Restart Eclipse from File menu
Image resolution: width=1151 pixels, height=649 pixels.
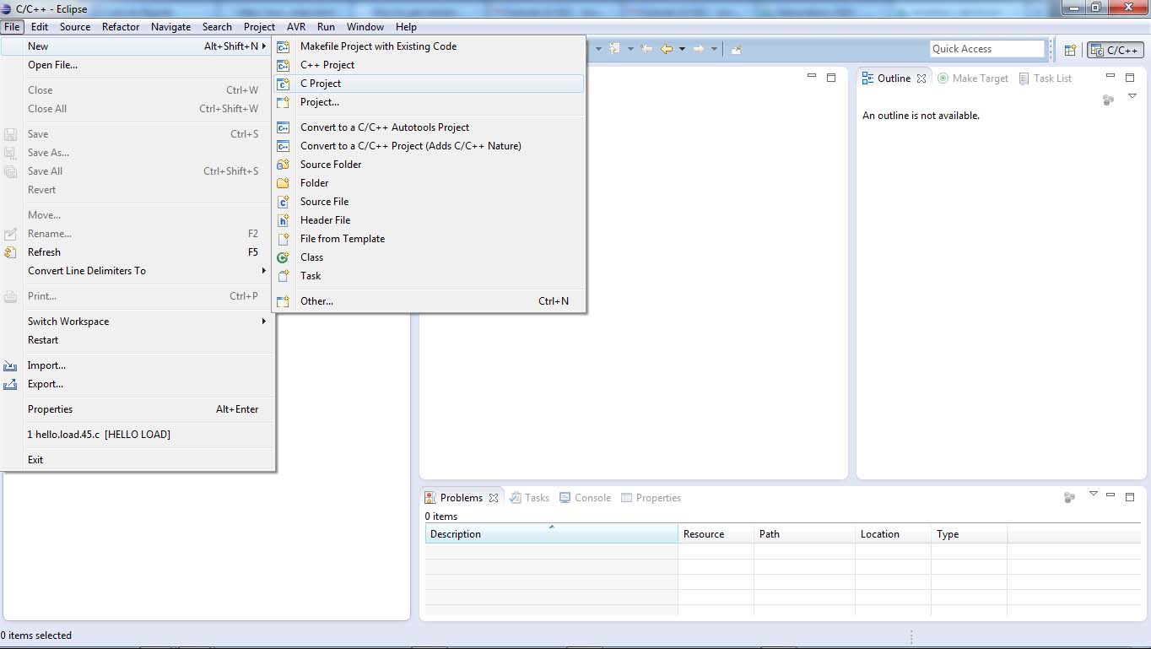(137, 340)
